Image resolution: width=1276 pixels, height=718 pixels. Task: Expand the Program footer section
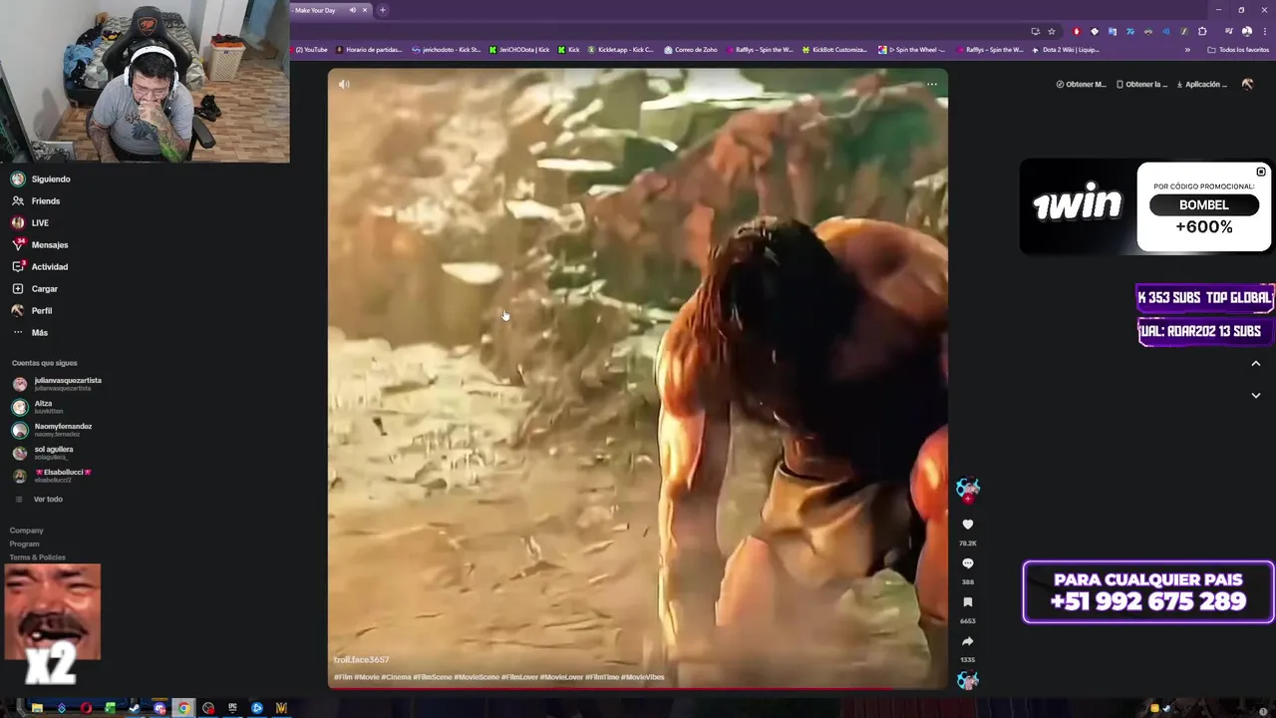point(25,543)
